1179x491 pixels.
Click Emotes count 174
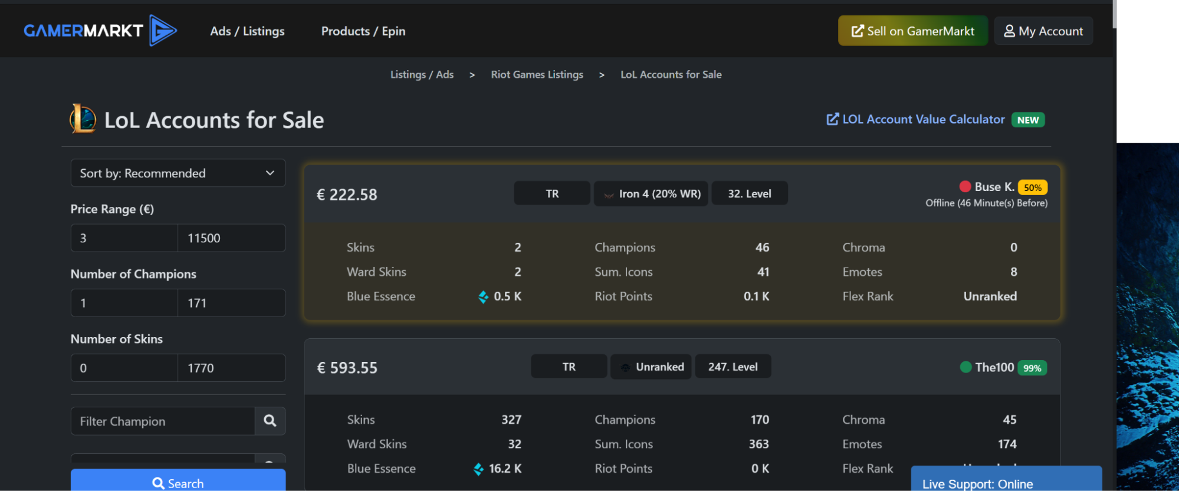coord(1007,444)
